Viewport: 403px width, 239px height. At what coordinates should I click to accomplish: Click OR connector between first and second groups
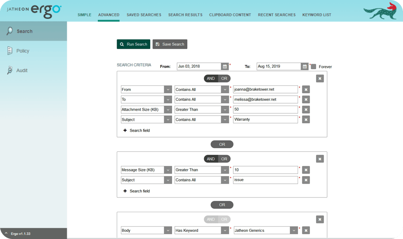coord(222,144)
